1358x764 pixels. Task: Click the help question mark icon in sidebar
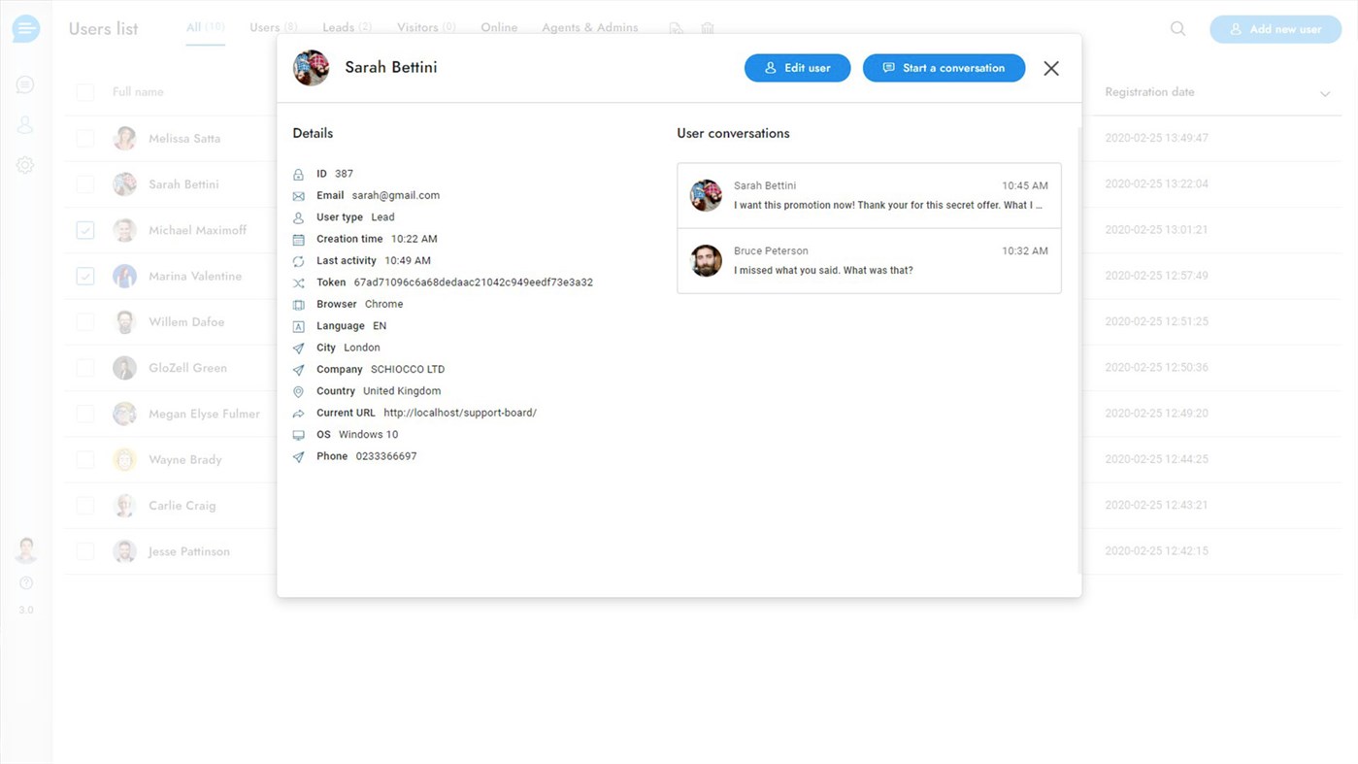click(26, 583)
